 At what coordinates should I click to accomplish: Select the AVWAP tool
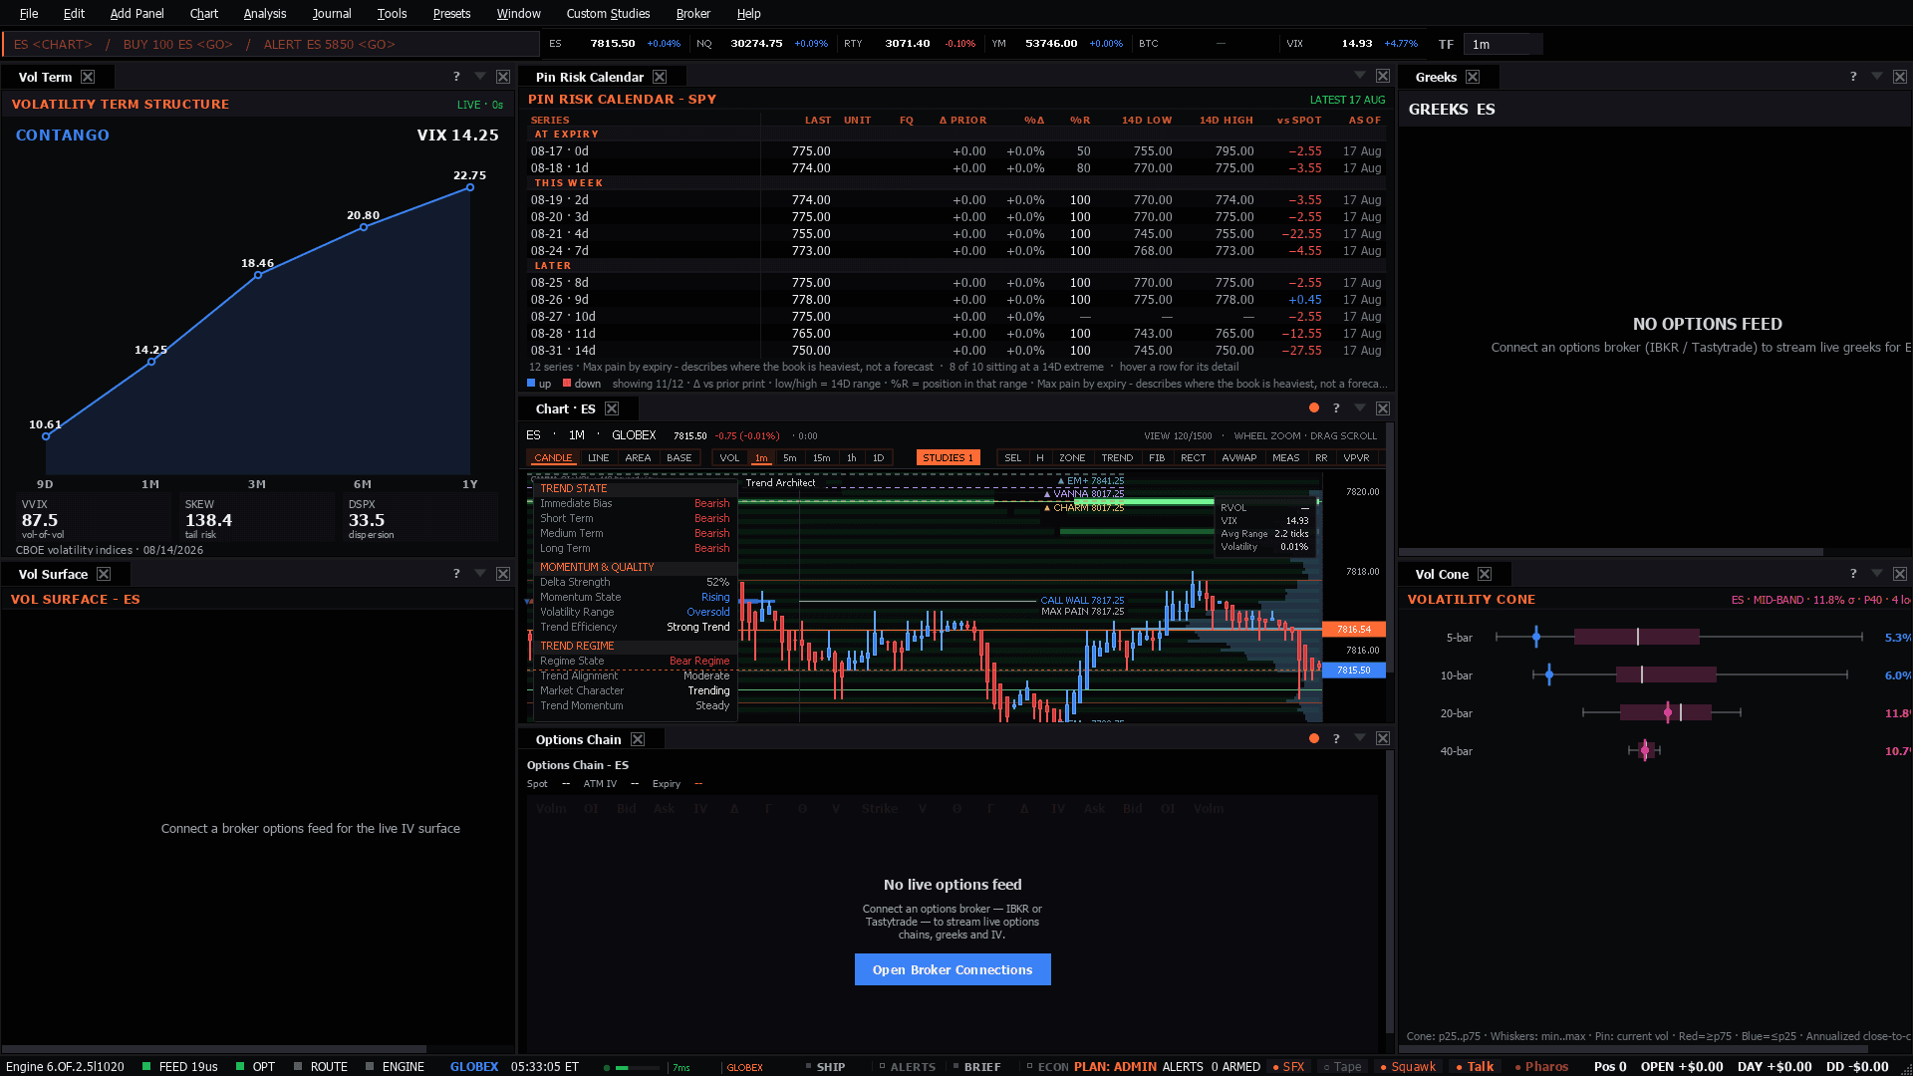(x=1239, y=458)
